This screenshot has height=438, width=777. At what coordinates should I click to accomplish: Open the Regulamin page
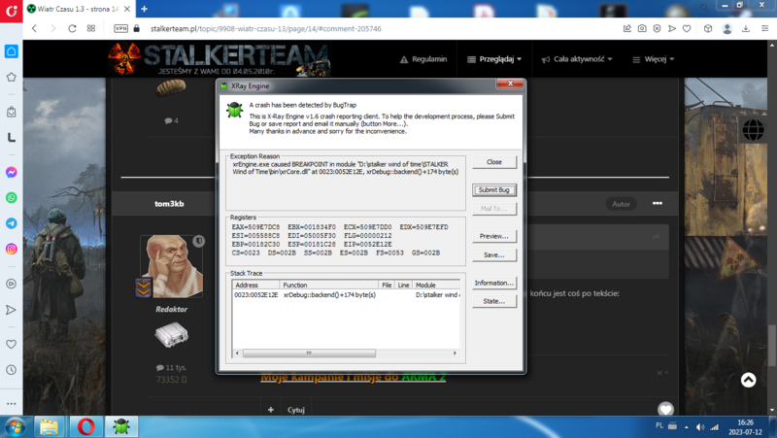coord(422,59)
